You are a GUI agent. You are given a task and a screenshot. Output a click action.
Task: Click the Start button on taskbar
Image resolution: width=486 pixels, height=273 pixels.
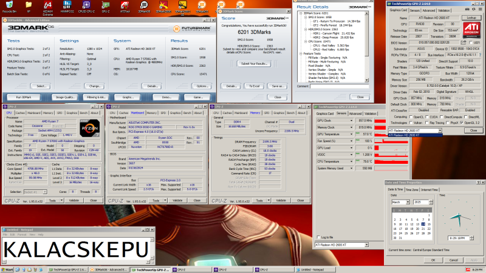(7, 270)
